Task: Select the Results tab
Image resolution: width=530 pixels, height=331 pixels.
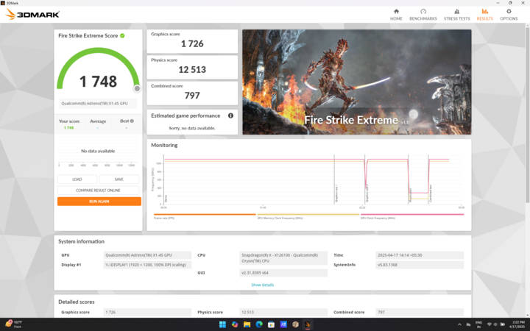Action: click(484, 15)
